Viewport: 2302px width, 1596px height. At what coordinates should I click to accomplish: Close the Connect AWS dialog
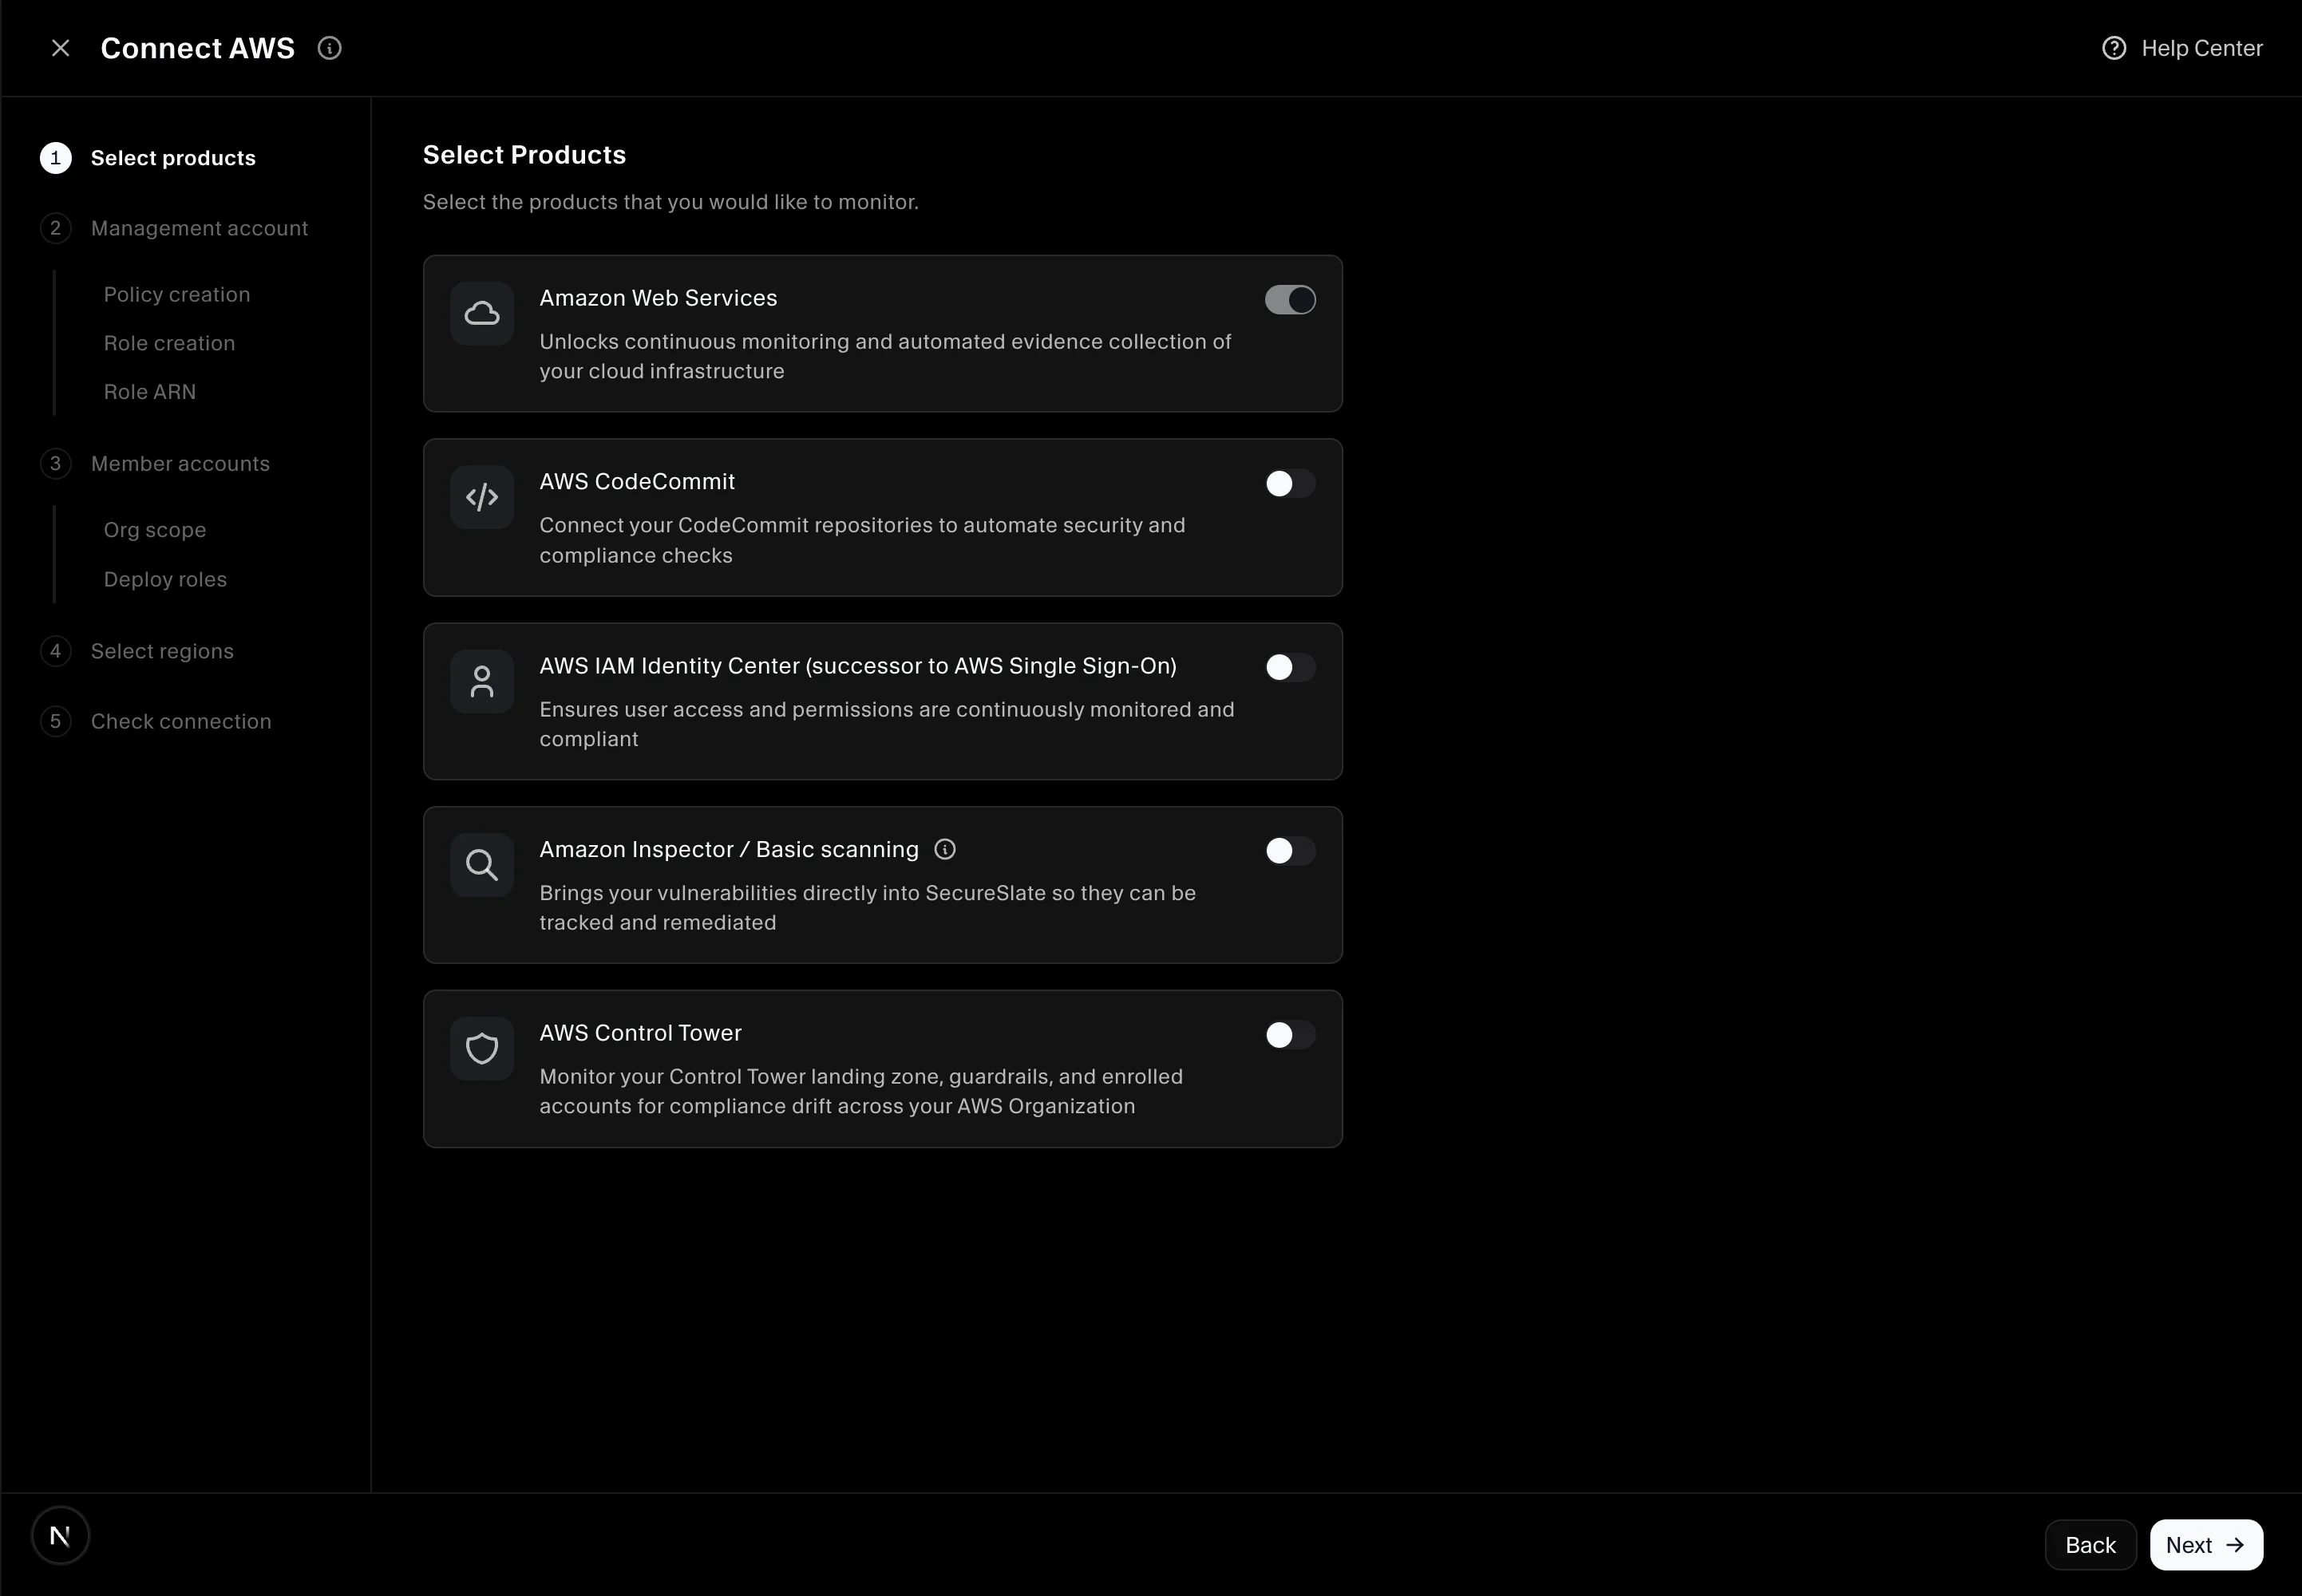60,48
